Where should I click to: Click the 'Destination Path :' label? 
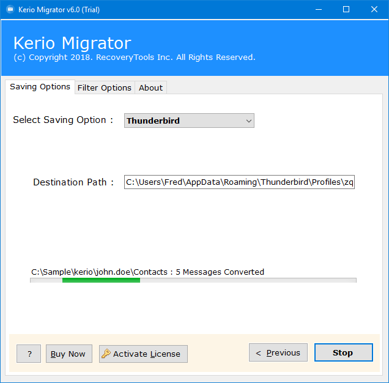click(x=73, y=182)
